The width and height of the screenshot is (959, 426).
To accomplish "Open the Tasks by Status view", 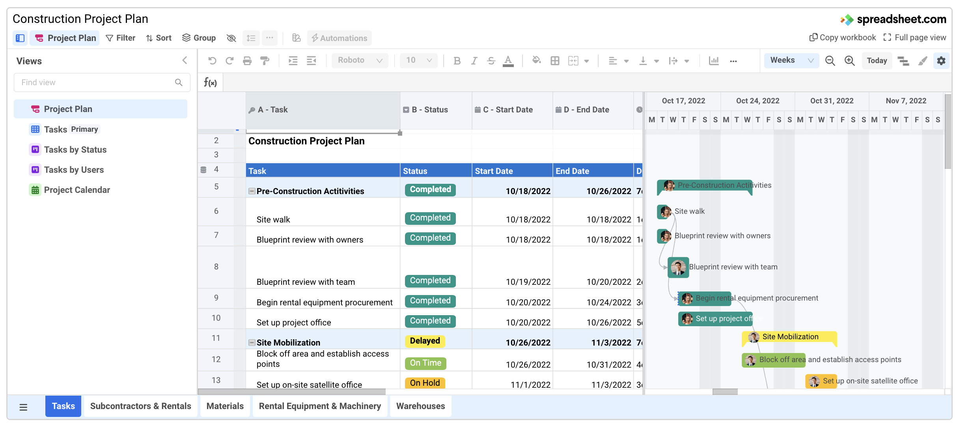I will 75,149.
